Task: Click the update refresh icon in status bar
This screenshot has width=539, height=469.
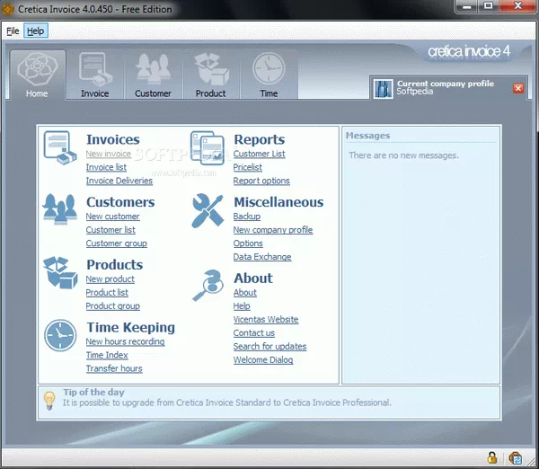Action: [515, 458]
